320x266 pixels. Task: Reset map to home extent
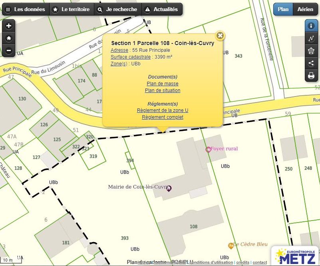[x=9, y=38]
